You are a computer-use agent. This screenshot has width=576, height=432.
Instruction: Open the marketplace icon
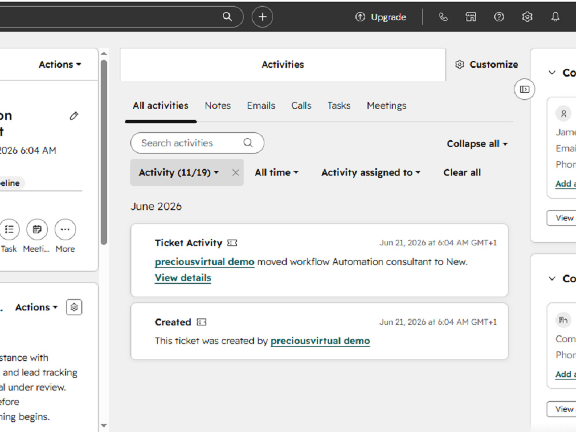click(471, 17)
